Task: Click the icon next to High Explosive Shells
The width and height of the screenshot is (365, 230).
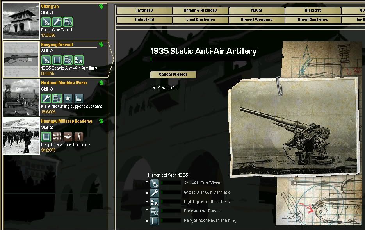Action: pyautogui.click(x=155, y=202)
